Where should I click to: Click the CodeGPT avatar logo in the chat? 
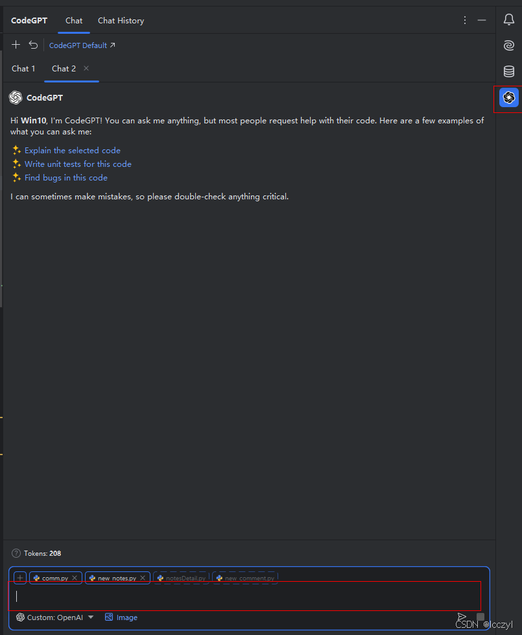click(x=16, y=97)
